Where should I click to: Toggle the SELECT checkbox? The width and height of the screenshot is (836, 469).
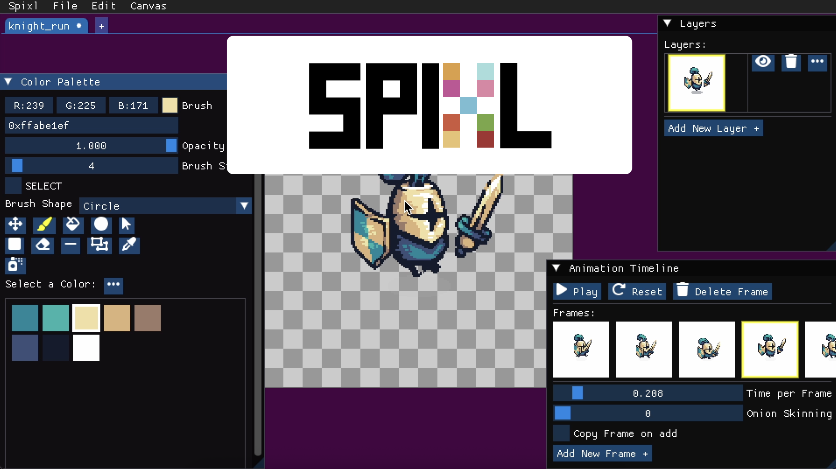pos(13,186)
